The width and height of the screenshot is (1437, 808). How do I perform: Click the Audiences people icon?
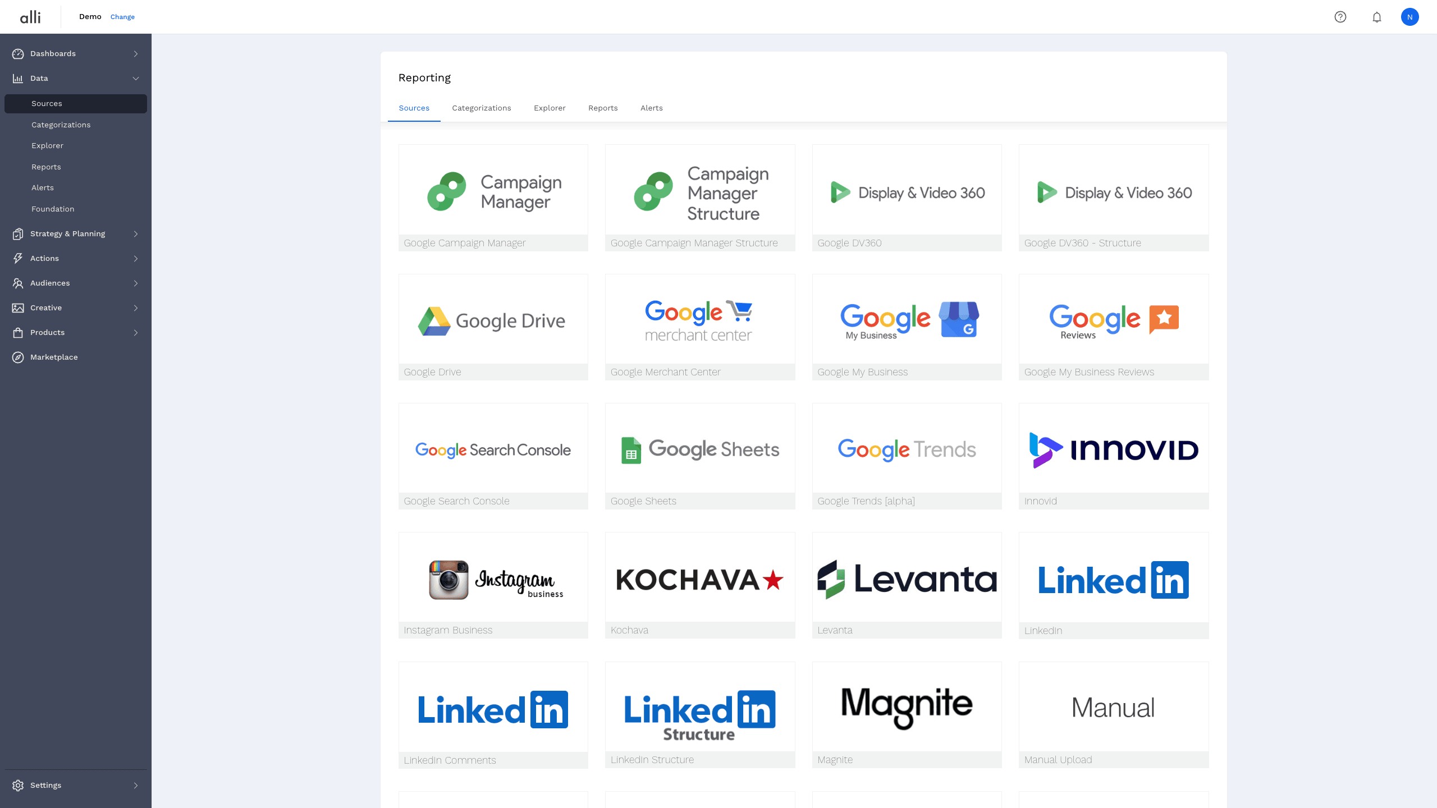(18, 283)
